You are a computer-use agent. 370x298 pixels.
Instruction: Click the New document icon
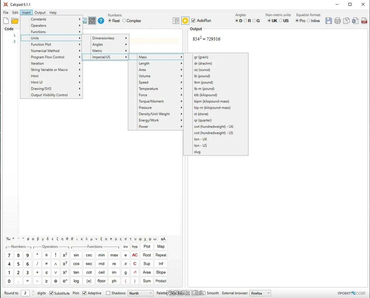click(x=6, y=21)
